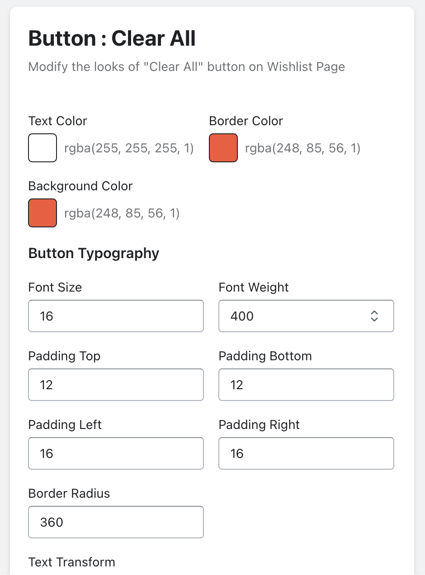Image resolution: width=425 pixels, height=575 pixels.
Task: Click the Border Radius label
Action: pos(69,494)
